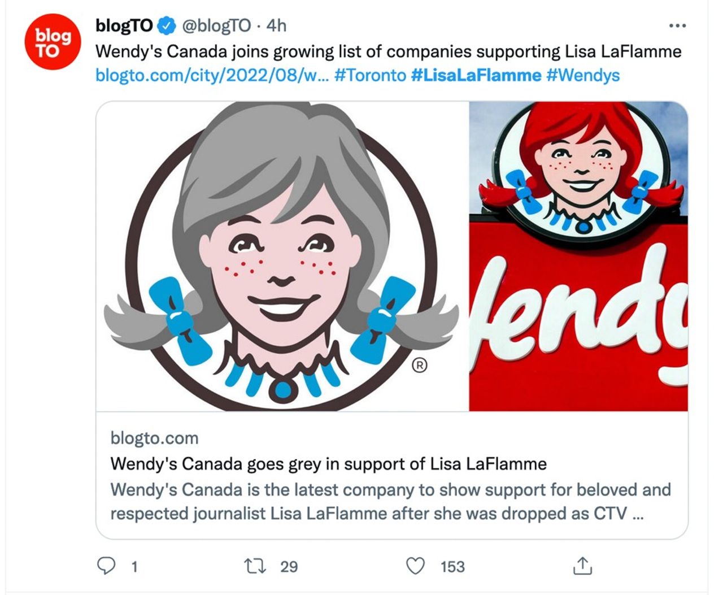Reply to the blogTO tweet

(x=106, y=566)
